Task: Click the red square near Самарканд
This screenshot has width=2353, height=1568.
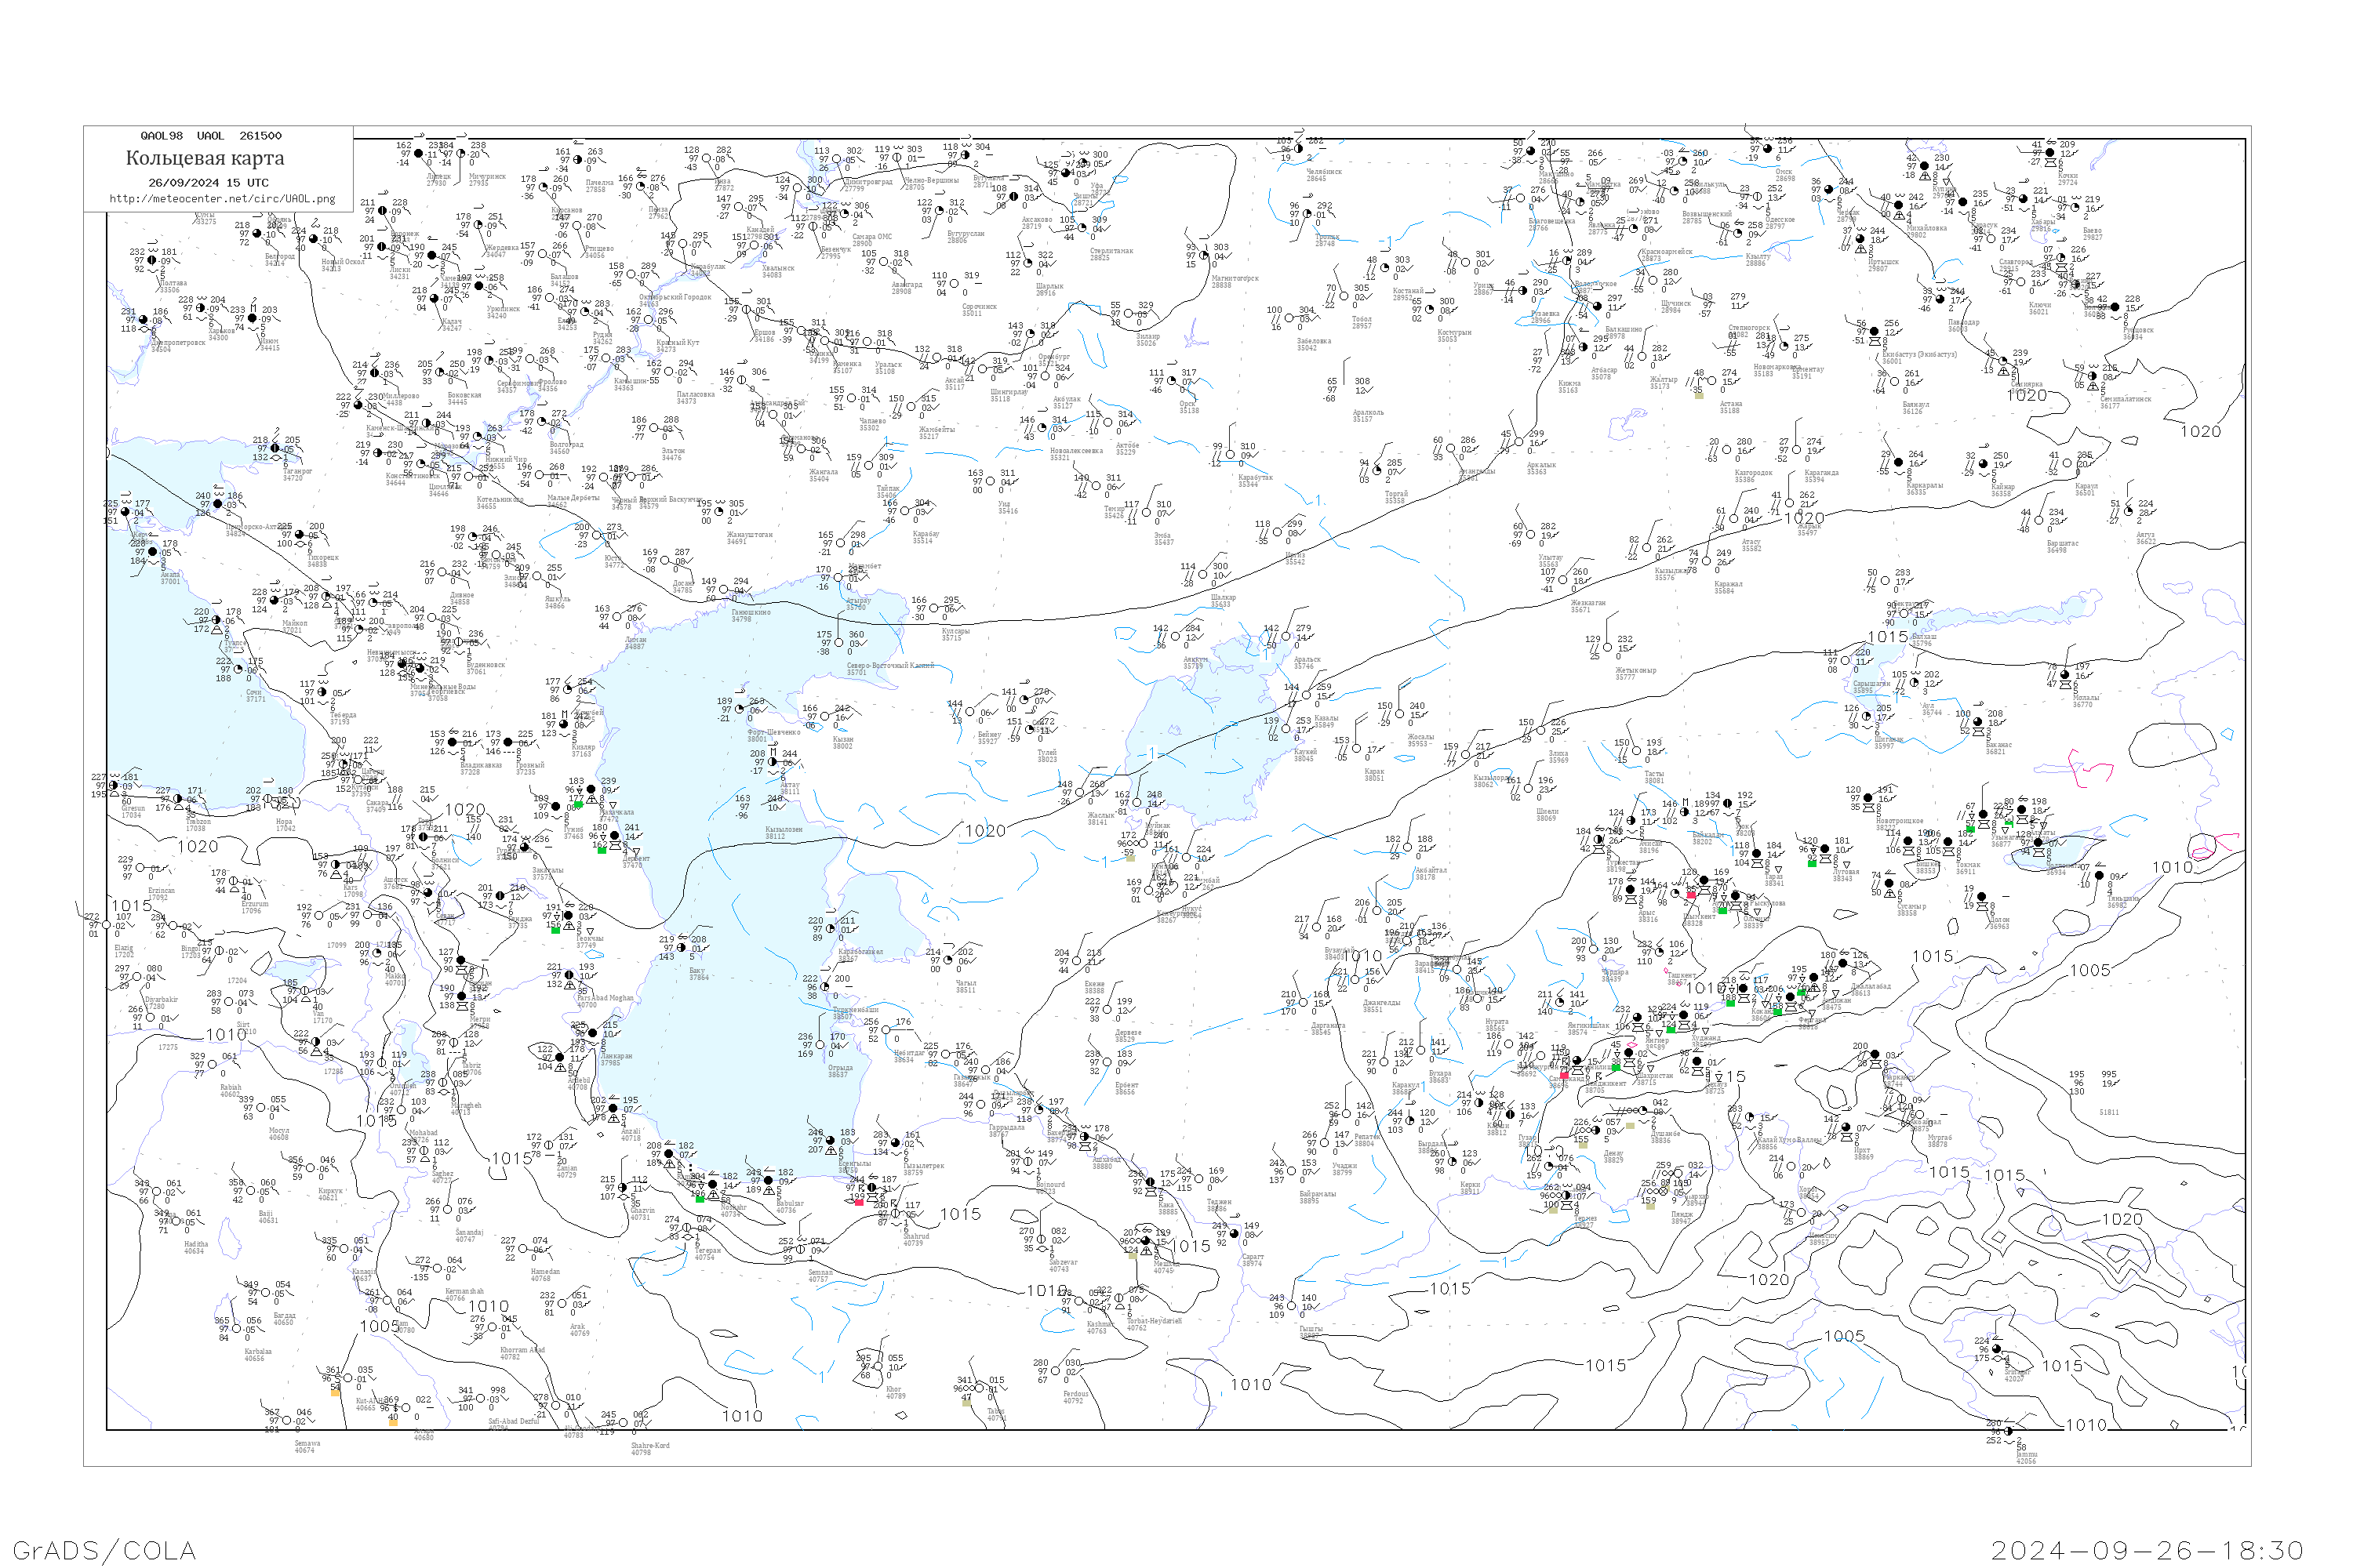Action: click(1565, 1075)
